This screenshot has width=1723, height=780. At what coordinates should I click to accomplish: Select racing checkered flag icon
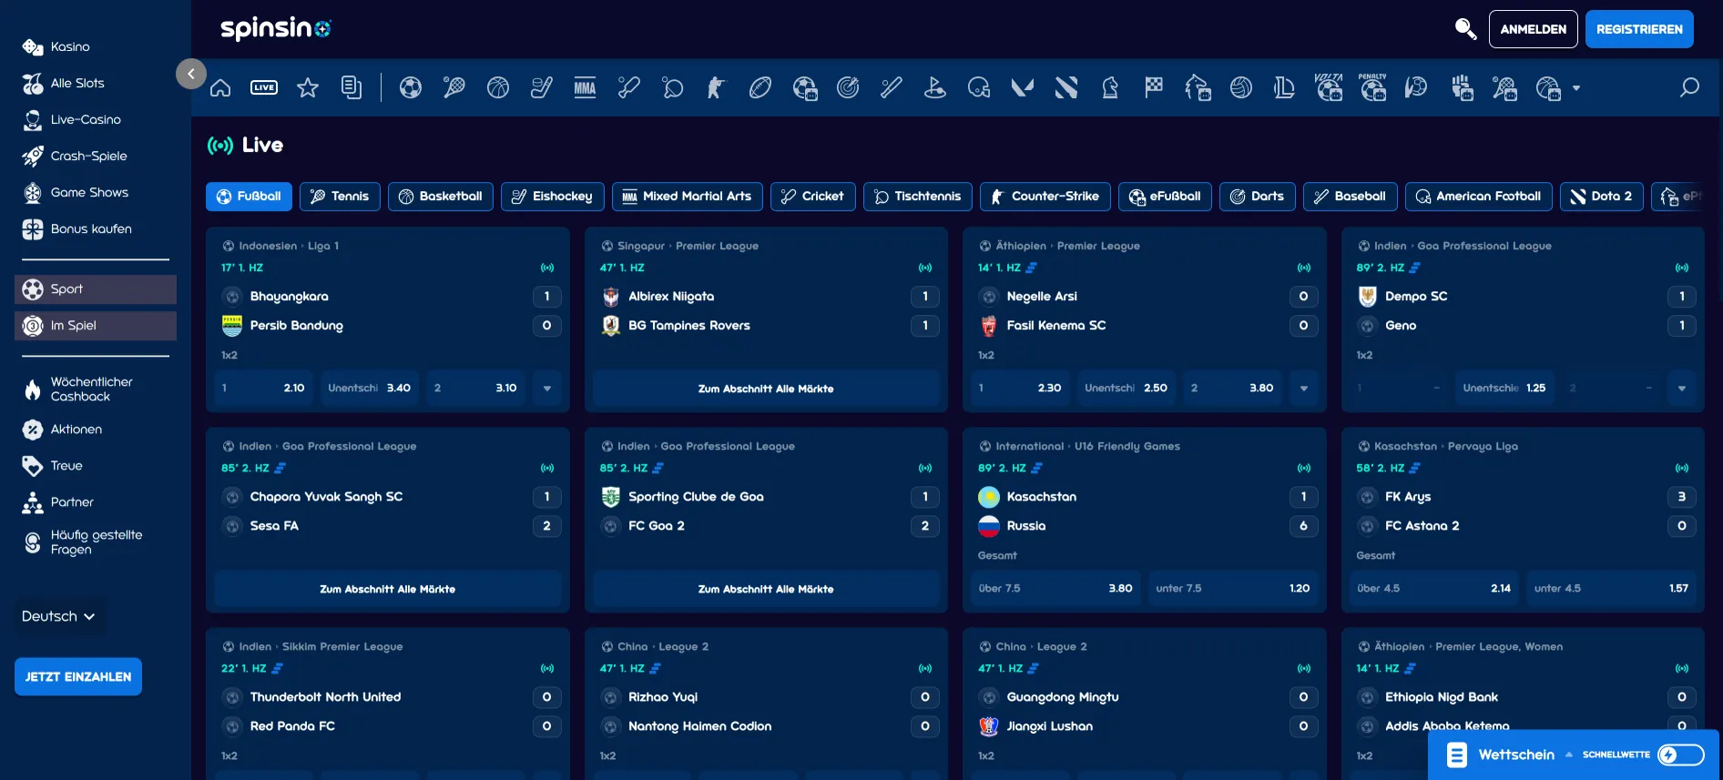tap(1154, 87)
